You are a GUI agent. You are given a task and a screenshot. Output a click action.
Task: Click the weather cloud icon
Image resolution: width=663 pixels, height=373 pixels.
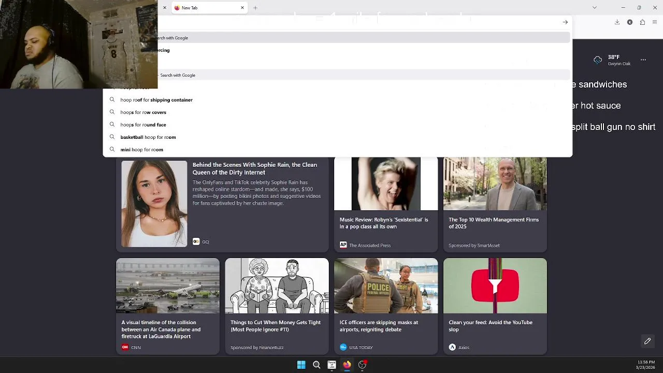pyautogui.click(x=598, y=60)
